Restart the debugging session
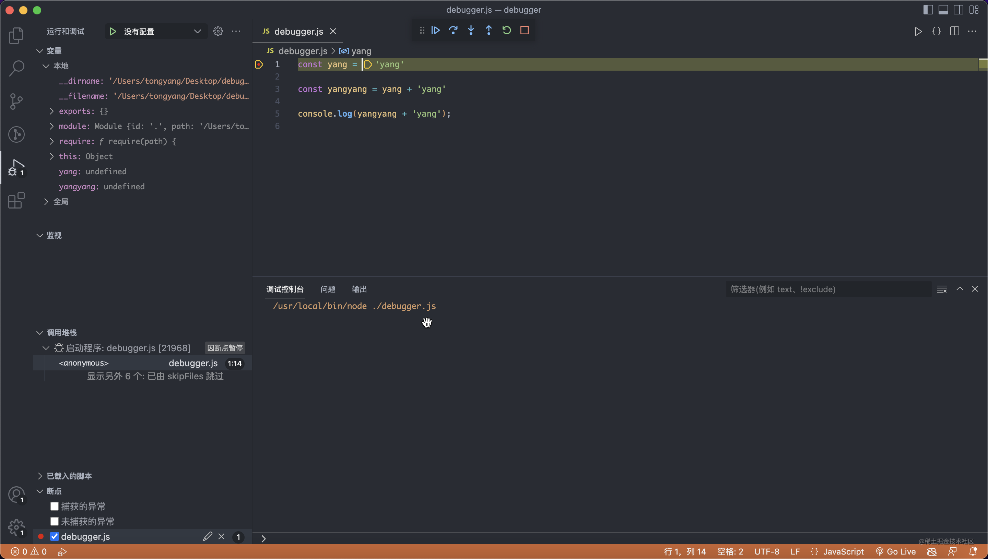 tap(506, 30)
